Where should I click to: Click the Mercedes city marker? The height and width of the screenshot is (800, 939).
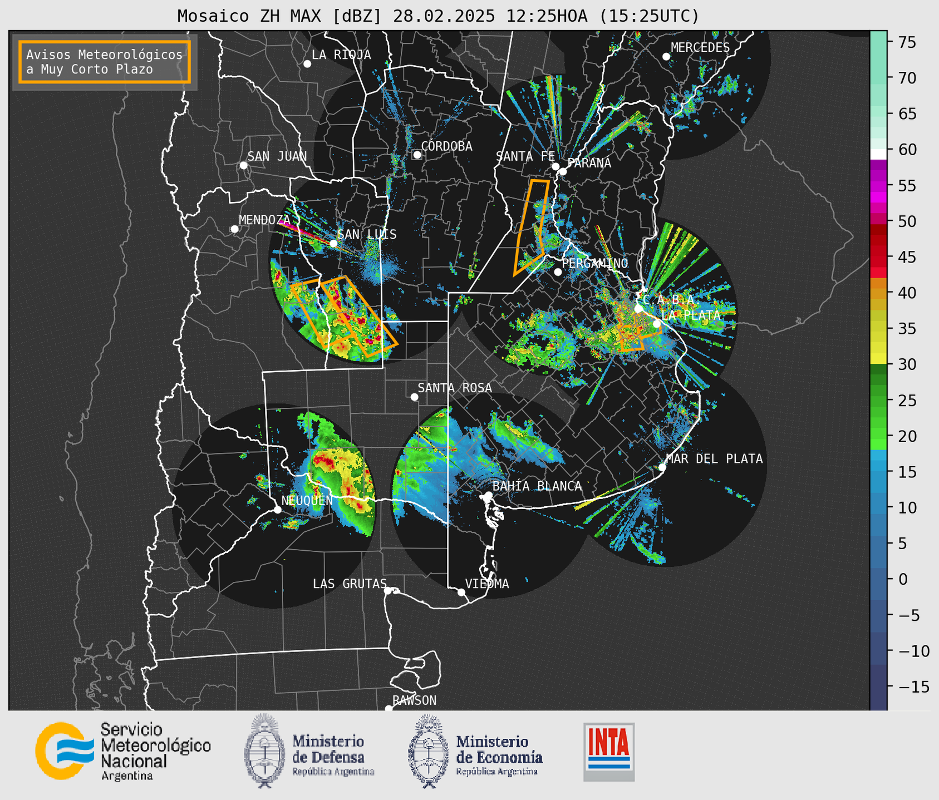(666, 57)
